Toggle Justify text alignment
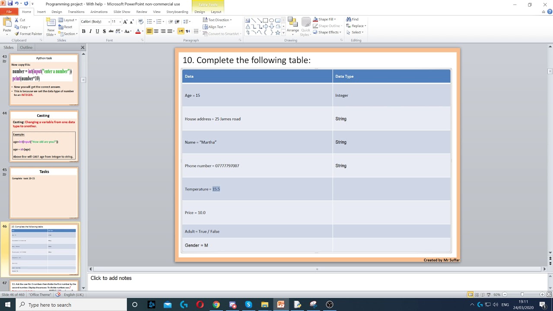The image size is (553, 311). (170, 31)
